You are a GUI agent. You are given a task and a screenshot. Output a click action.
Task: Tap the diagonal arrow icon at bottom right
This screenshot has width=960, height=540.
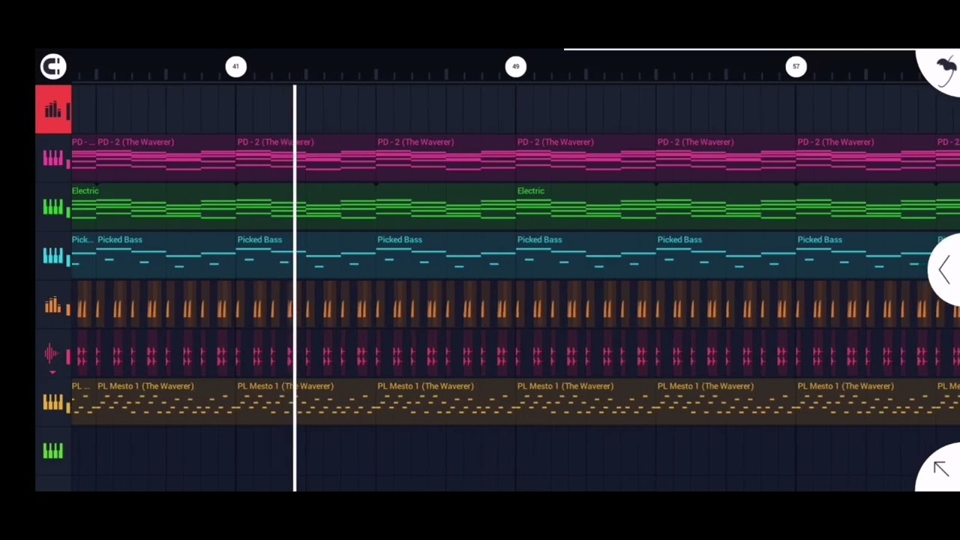click(x=940, y=469)
